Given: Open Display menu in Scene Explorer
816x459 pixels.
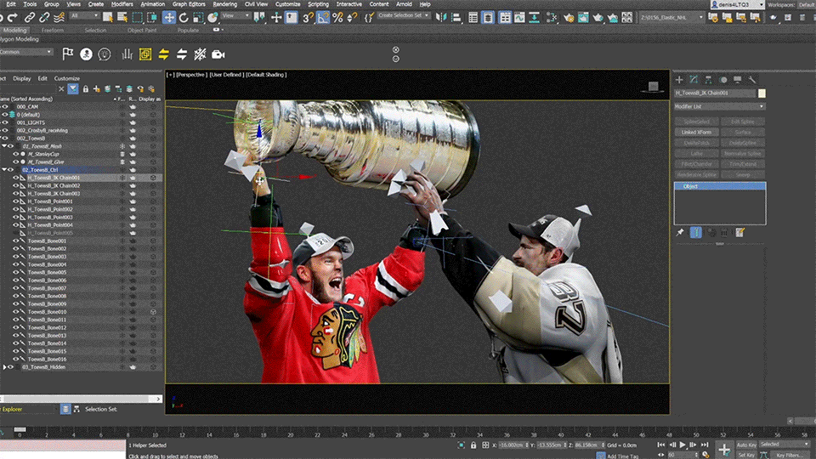Looking at the screenshot, I should [22, 78].
